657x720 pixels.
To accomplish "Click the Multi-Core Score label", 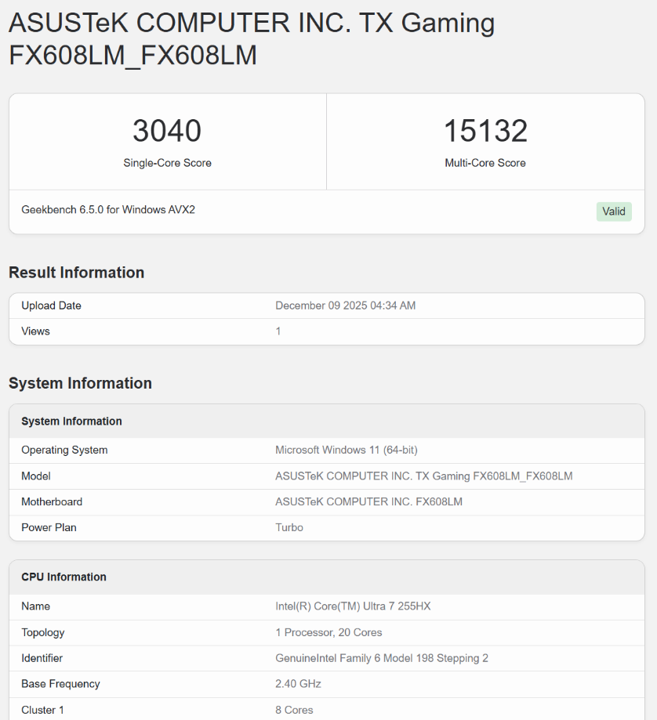I will click(x=485, y=163).
